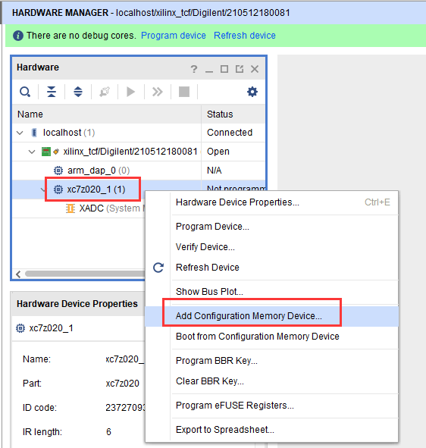Image resolution: width=426 pixels, height=448 pixels.
Task: Float the Hardware panel
Action: coord(240,69)
